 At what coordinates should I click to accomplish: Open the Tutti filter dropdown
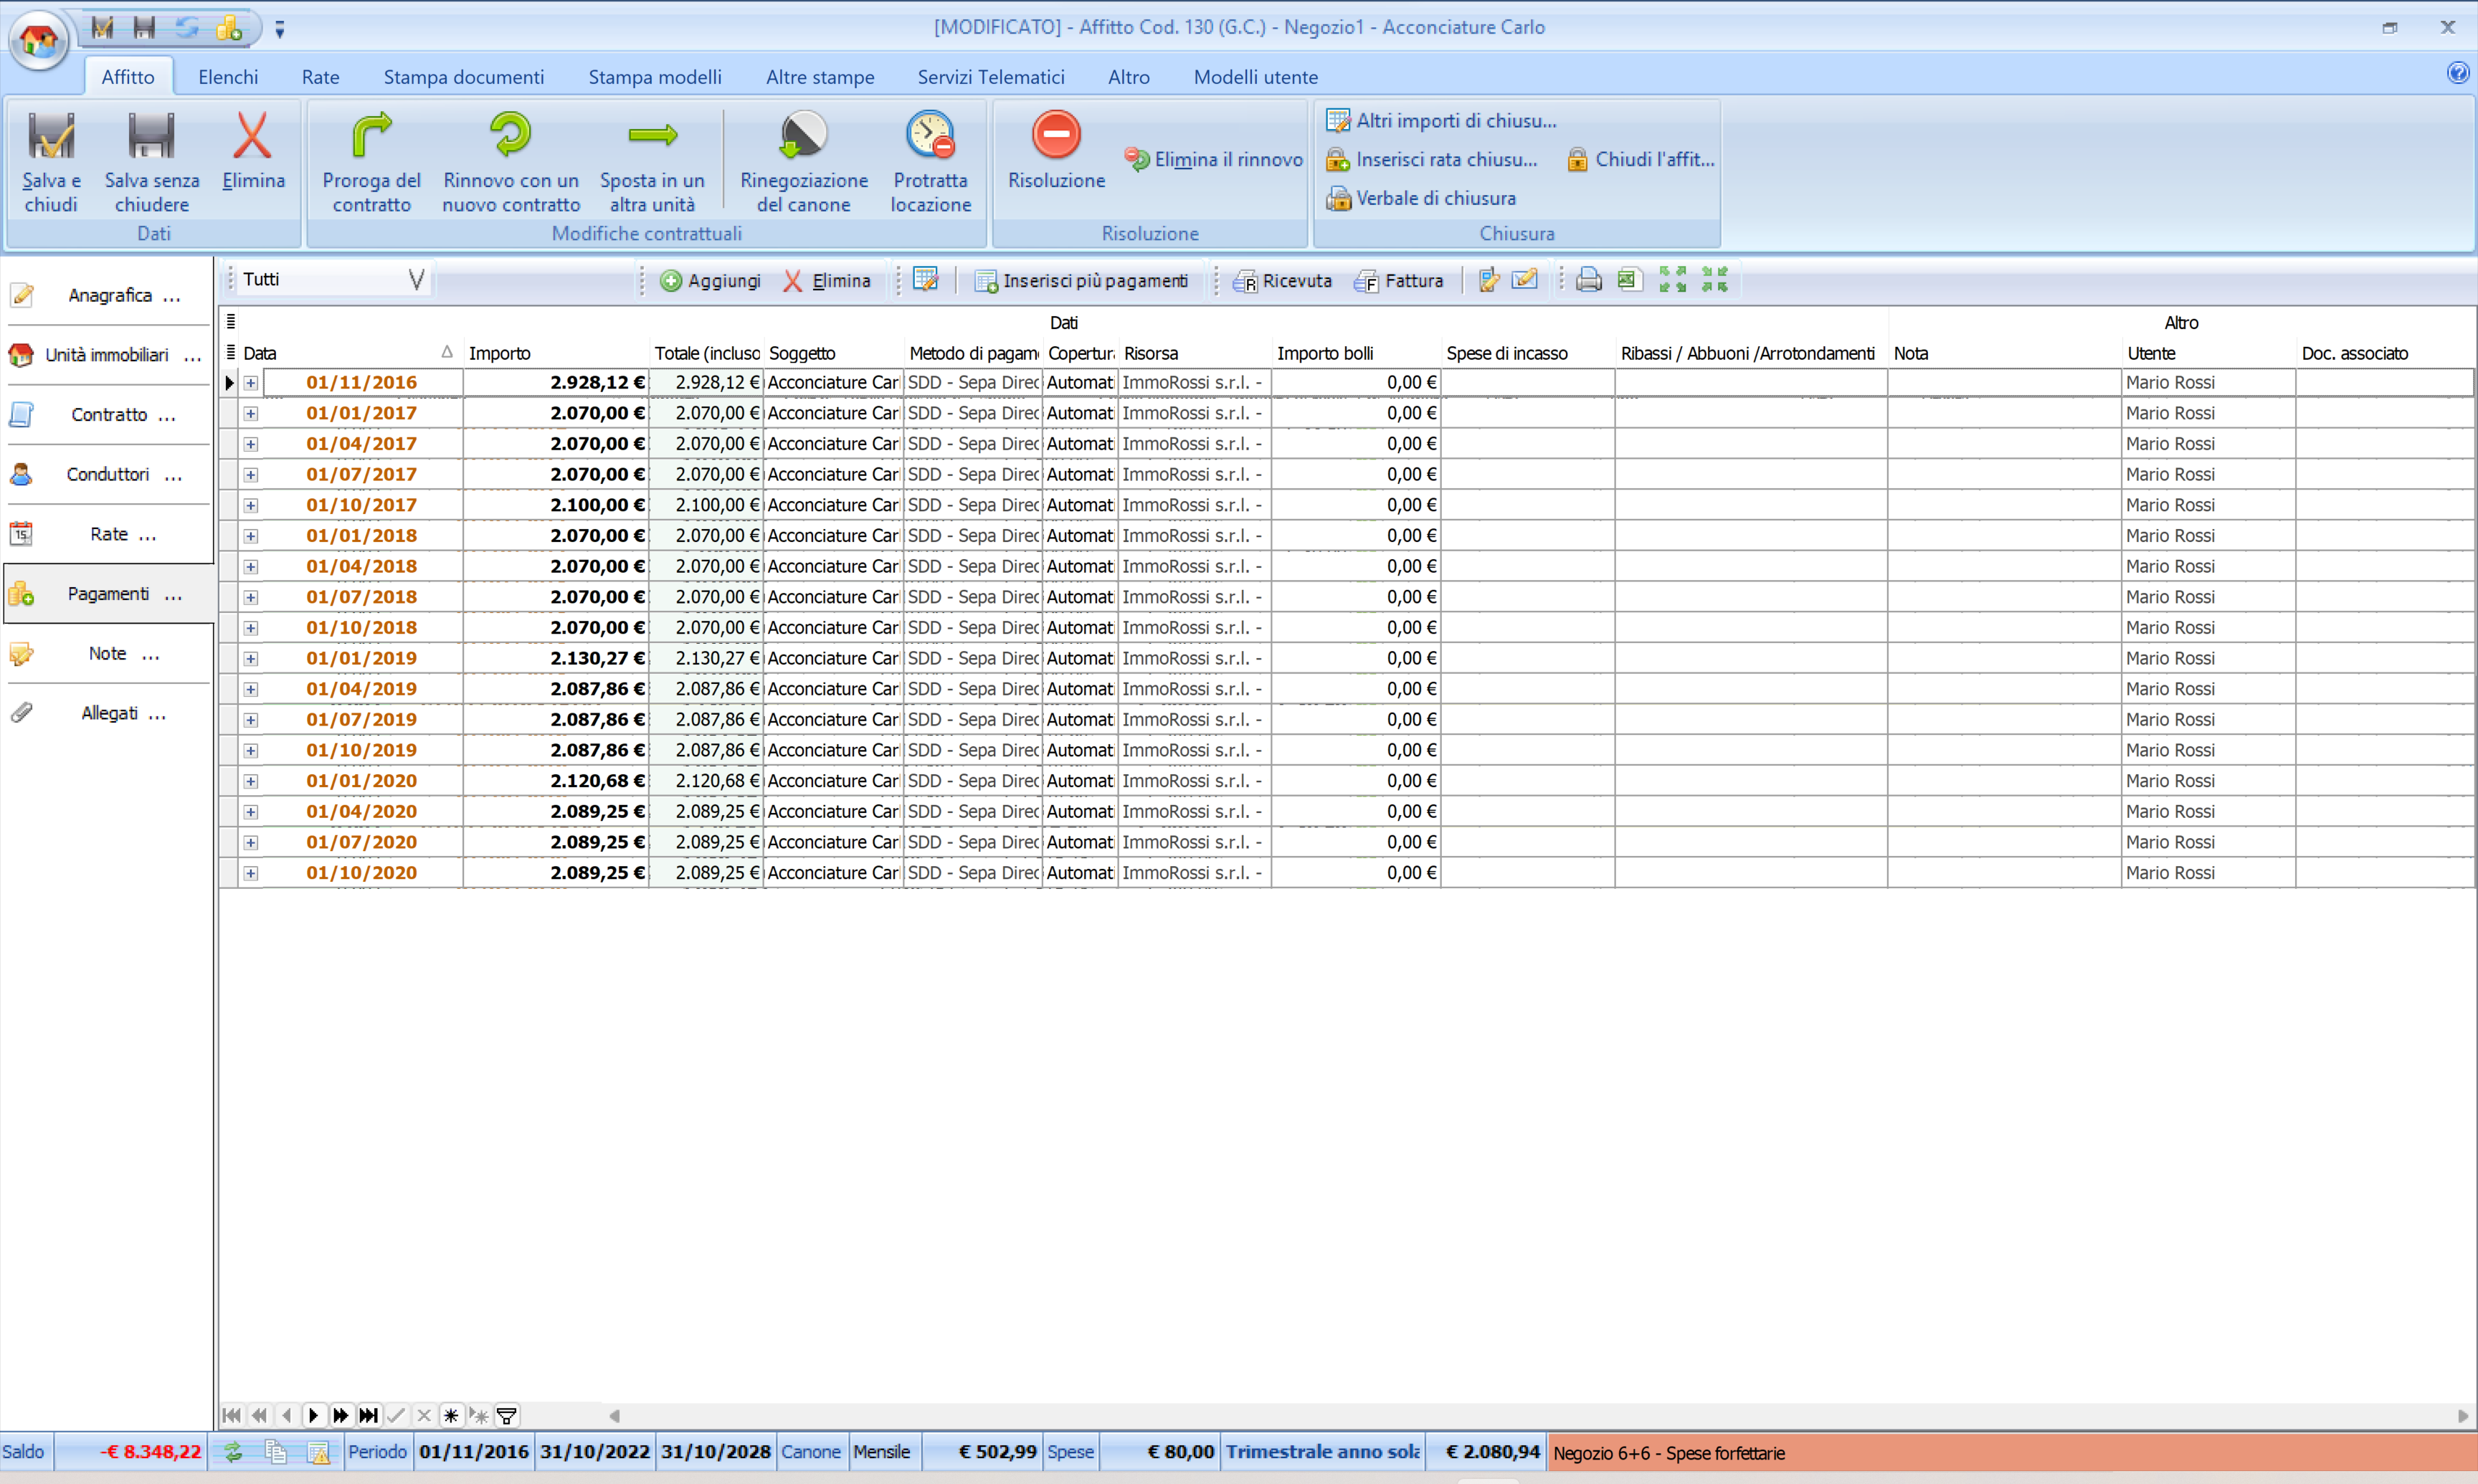[417, 280]
